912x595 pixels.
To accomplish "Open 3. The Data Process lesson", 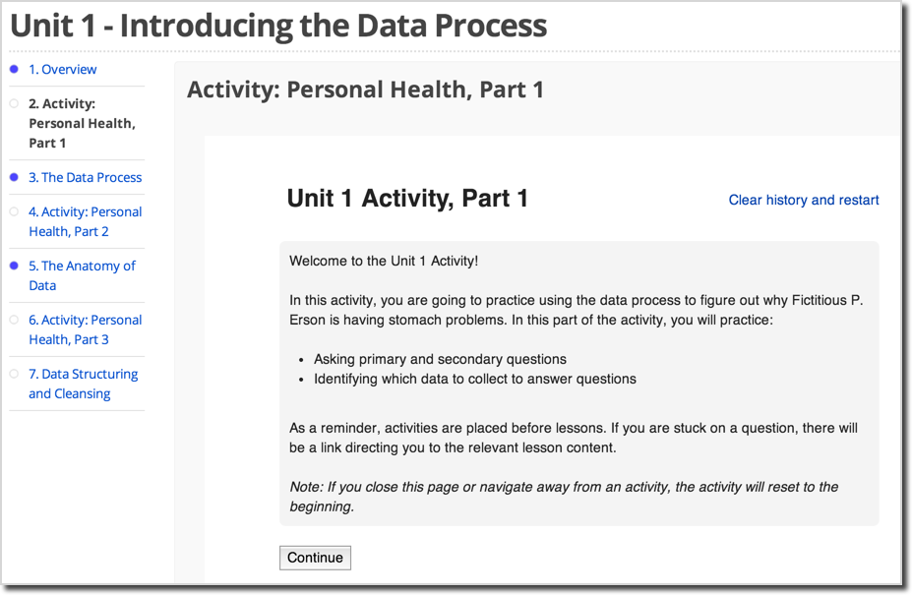I will (x=86, y=177).
